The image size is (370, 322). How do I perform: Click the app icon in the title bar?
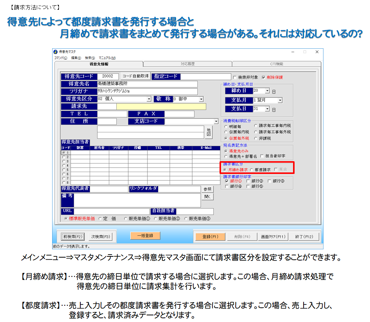coord(56,52)
